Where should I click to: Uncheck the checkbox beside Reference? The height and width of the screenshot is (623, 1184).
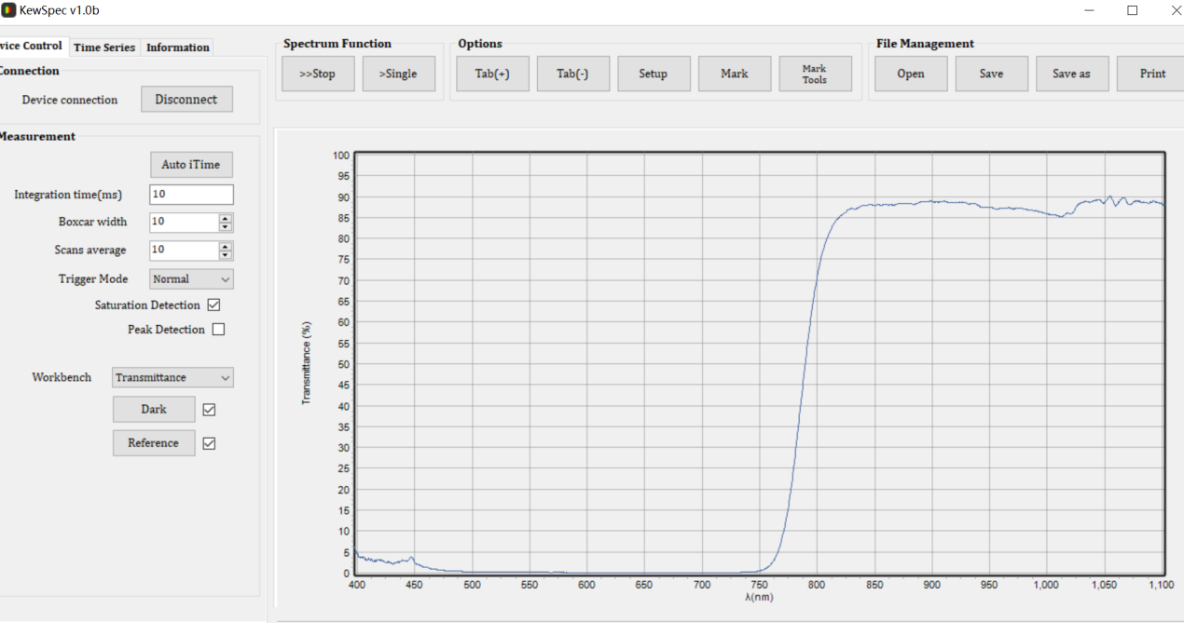pos(209,443)
